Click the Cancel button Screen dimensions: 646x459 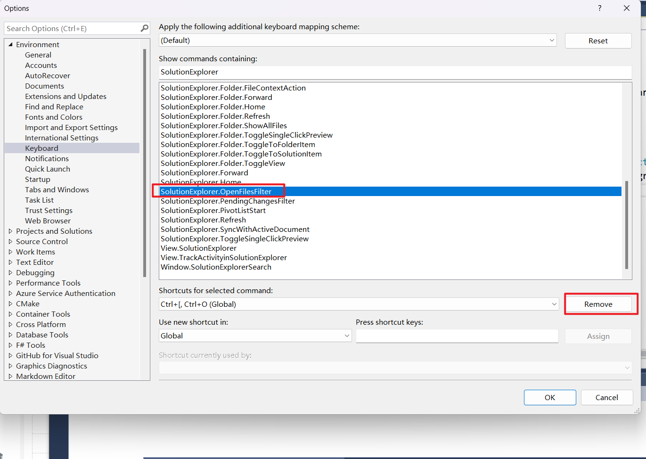pos(606,397)
